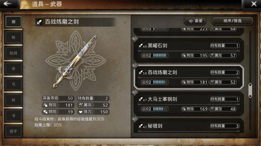Toggle favorite heart on 秘银剑
This screenshot has width=261, height=146.
pyautogui.click(x=135, y=119)
